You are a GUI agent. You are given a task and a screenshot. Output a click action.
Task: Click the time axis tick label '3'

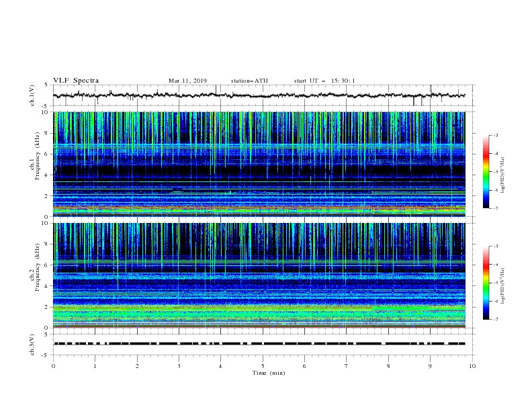(179, 366)
